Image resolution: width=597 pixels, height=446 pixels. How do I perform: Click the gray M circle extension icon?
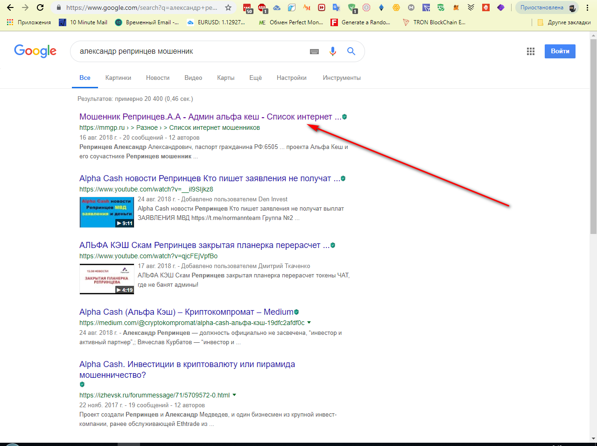point(411,7)
